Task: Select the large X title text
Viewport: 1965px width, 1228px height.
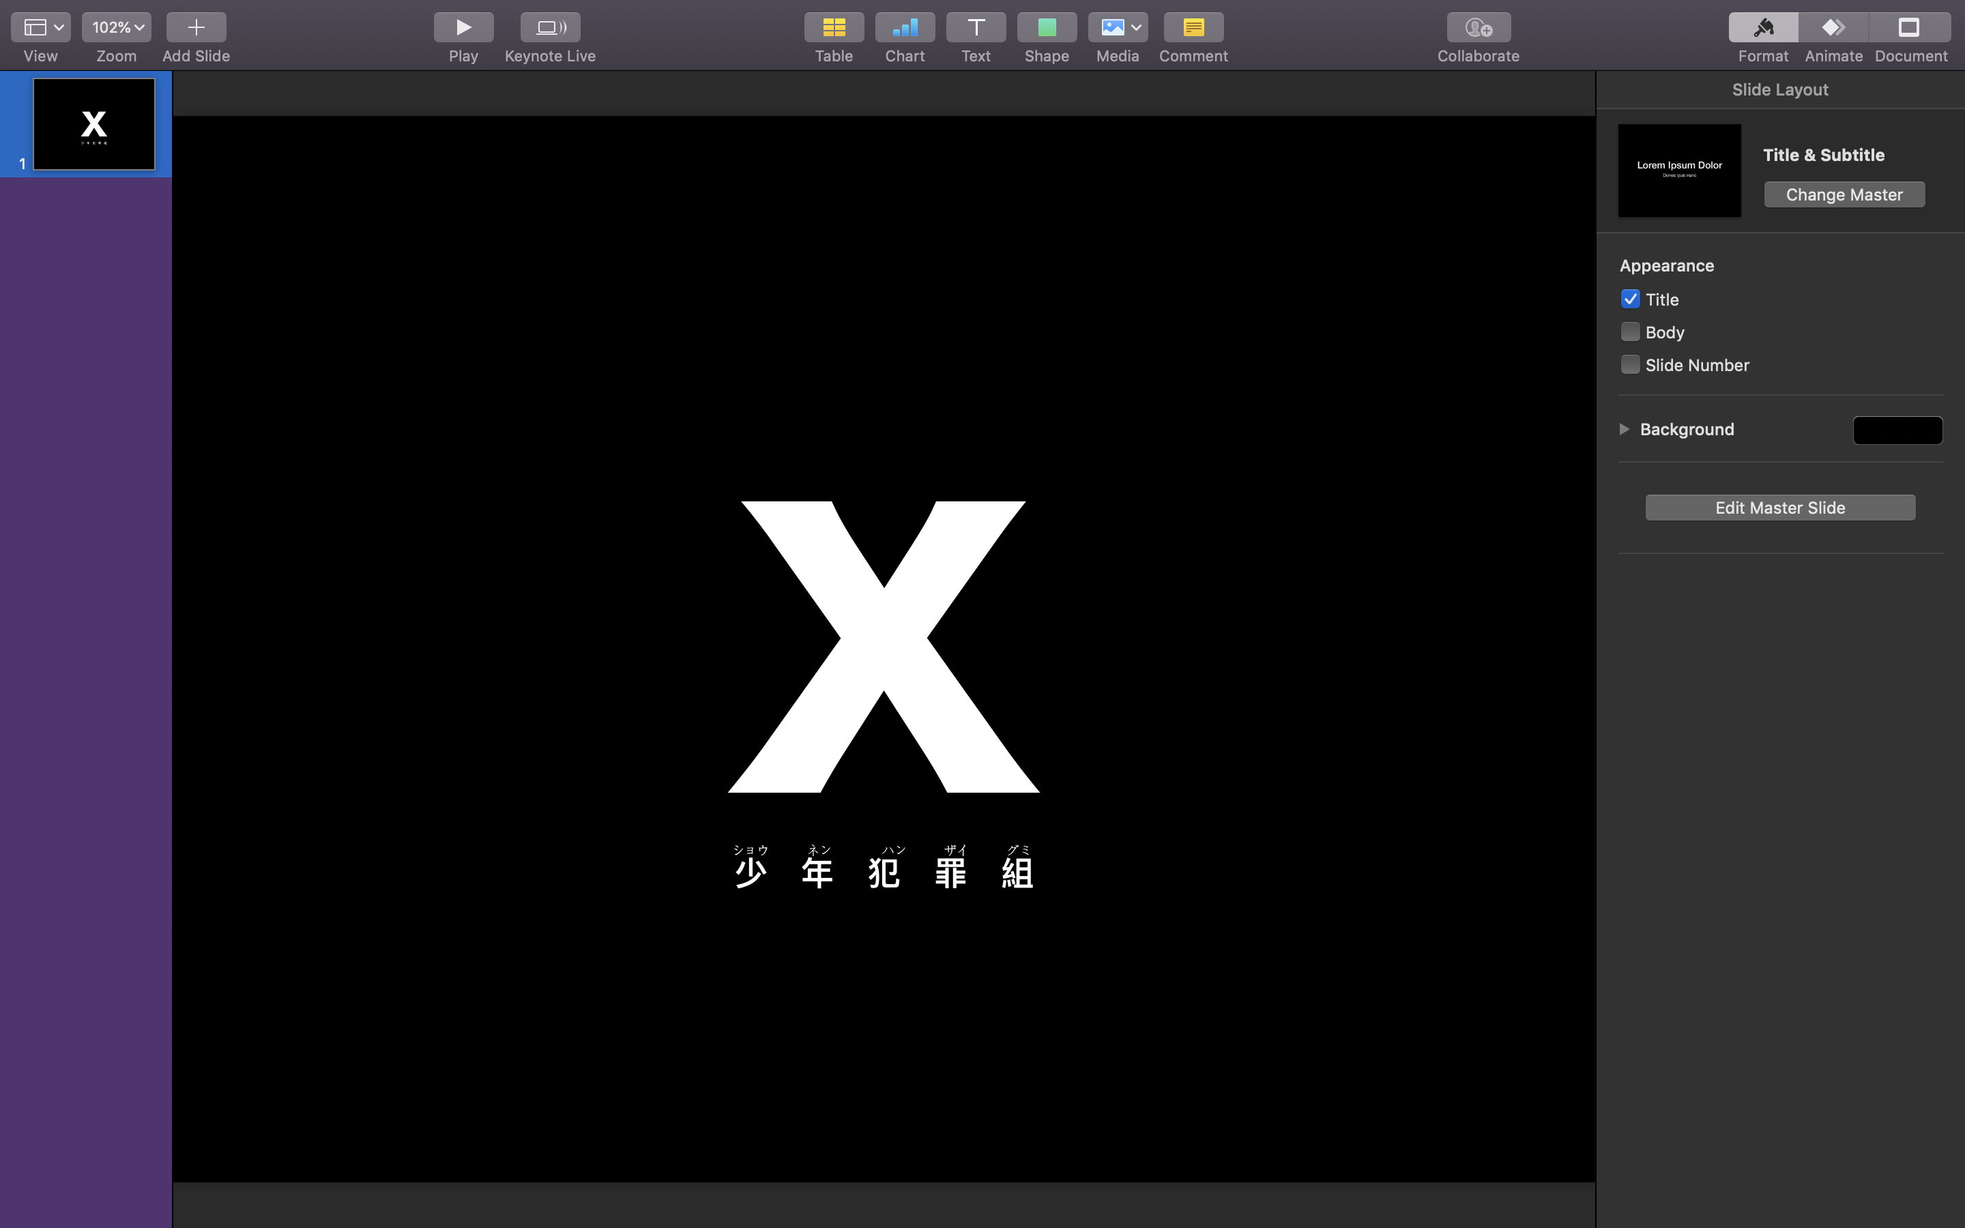Action: [x=884, y=647]
